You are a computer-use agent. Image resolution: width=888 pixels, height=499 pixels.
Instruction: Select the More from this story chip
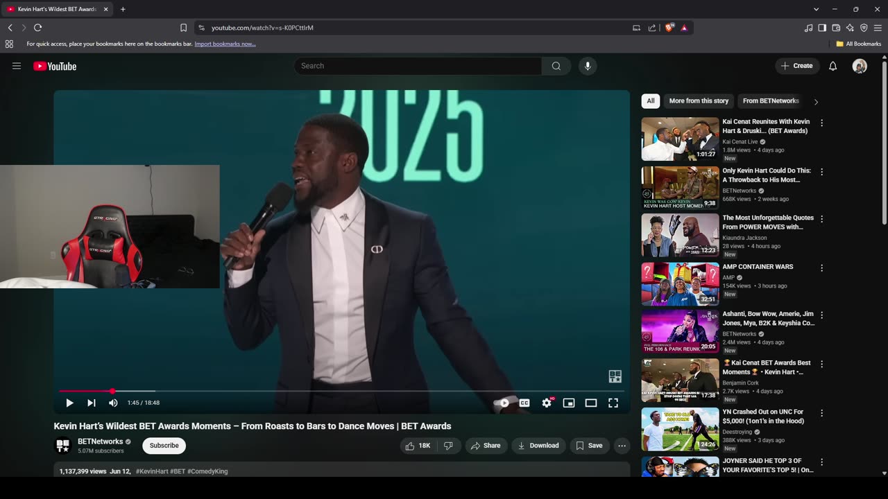click(699, 101)
